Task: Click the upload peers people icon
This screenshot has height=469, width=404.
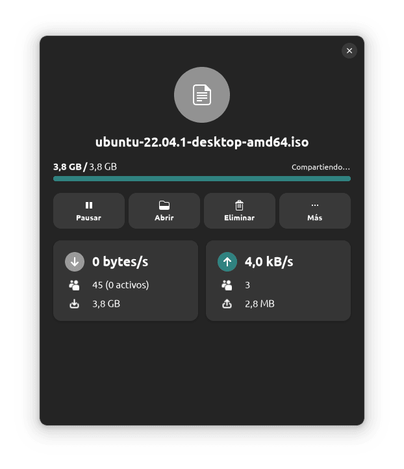Action: (227, 285)
